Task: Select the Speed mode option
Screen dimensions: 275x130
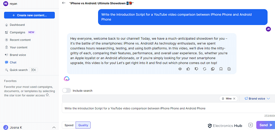Action: pos(69,125)
